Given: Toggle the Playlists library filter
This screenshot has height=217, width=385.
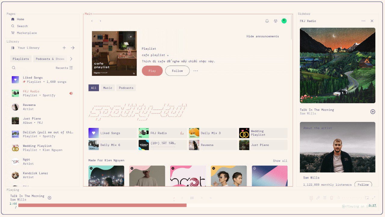Looking at the screenshot, I should [21, 59].
